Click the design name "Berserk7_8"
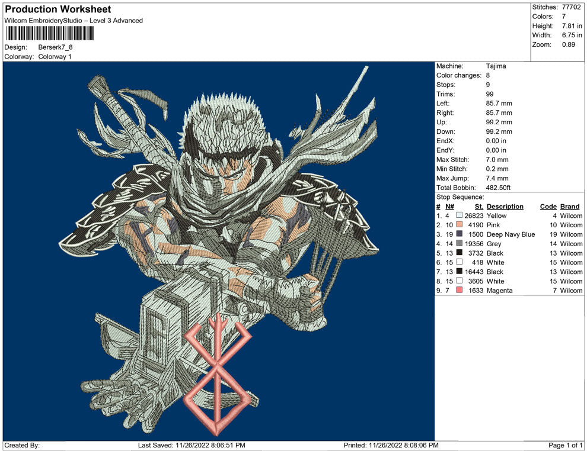 tap(55, 47)
